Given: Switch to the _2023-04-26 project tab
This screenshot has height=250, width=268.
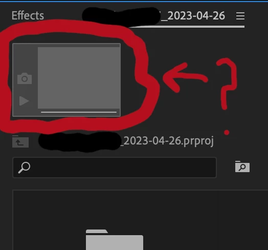Looking at the screenshot, I should [193, 16].
